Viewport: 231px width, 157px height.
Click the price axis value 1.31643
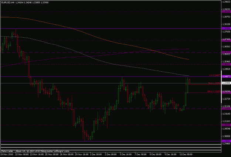click(x=226, y=114)
